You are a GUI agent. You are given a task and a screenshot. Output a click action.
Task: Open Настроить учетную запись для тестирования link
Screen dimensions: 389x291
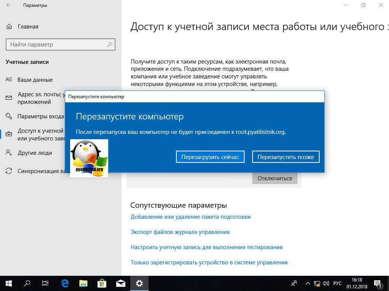(x=207, y=247)
